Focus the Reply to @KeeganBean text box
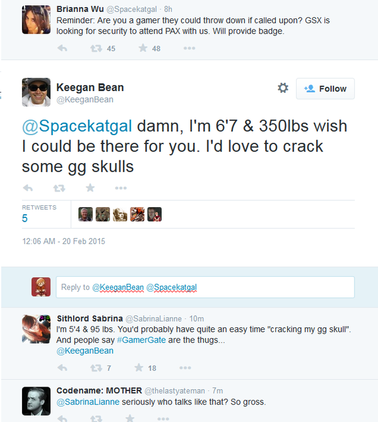Image resolution: width=378 pixels, height=422 pixels. click(205, 287)
